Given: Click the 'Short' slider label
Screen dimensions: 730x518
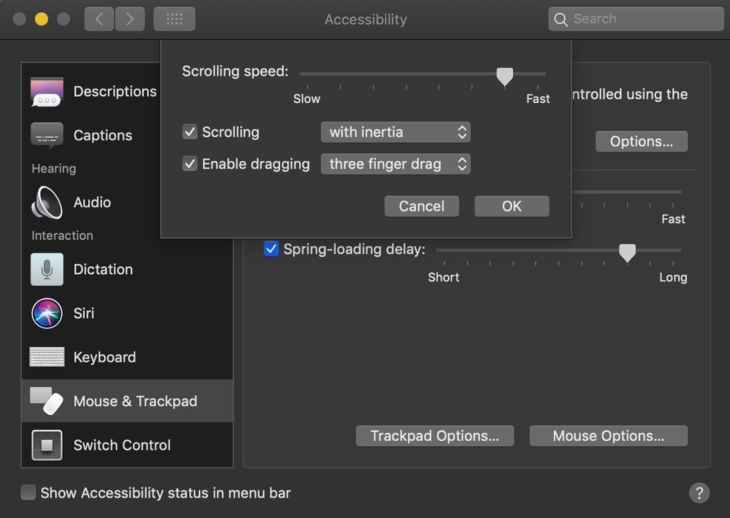Looking at the screenshot, I should click(443, 277).
